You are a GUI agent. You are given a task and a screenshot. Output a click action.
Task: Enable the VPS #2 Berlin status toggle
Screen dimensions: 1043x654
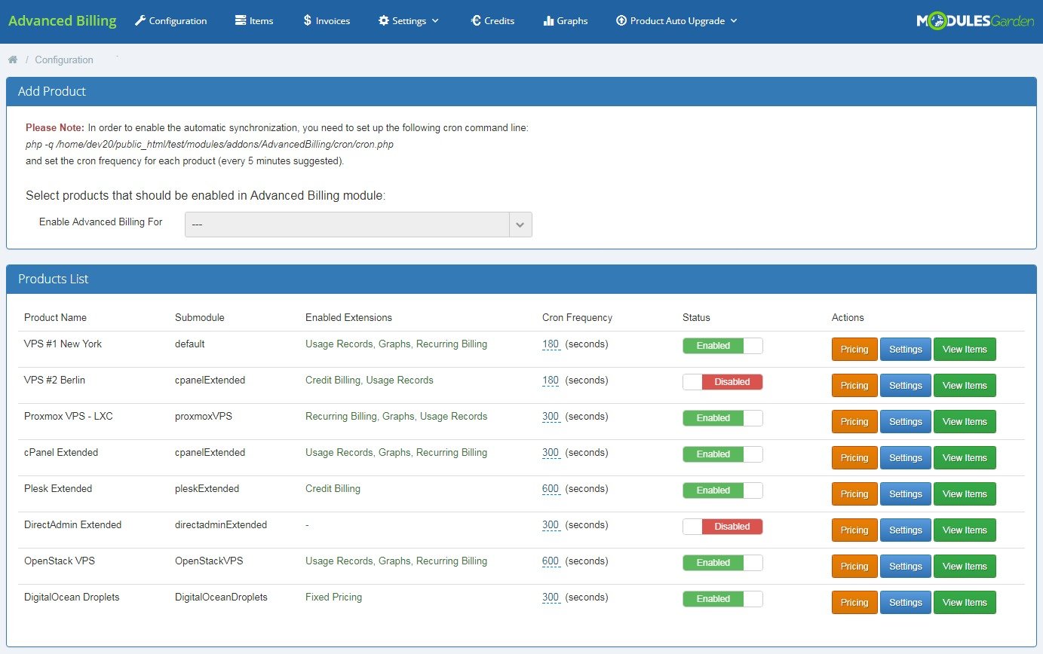(722, 382)
